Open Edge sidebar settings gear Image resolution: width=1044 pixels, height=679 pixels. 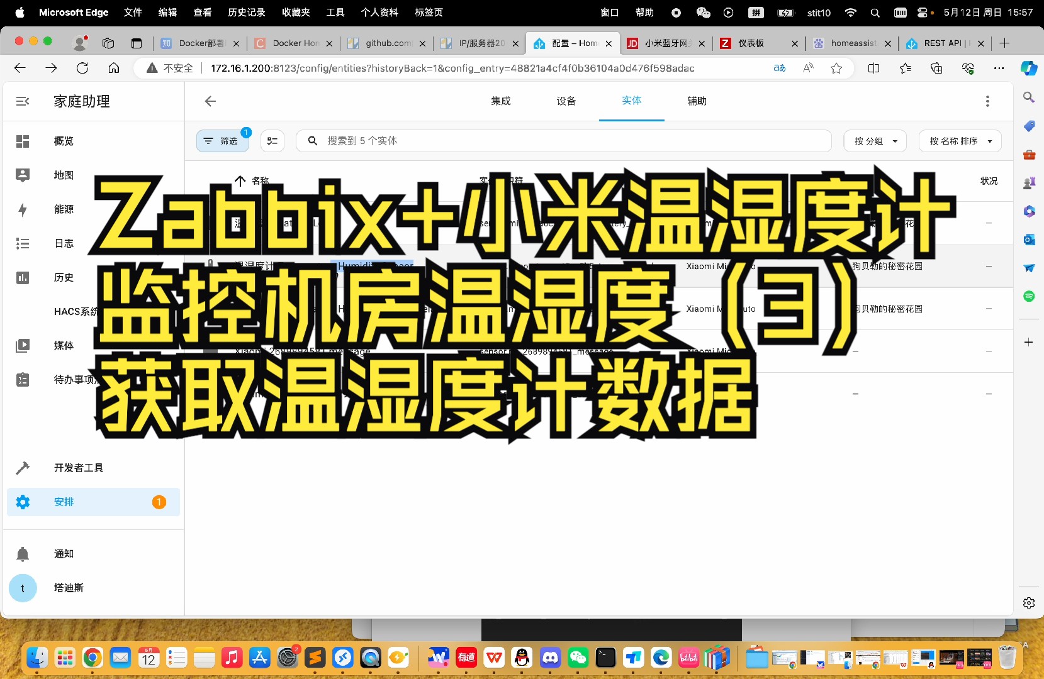(1029, 603)
